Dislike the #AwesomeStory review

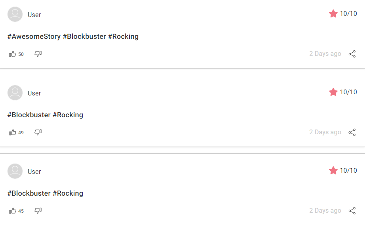pyautogui.click(x=38, y=54)
